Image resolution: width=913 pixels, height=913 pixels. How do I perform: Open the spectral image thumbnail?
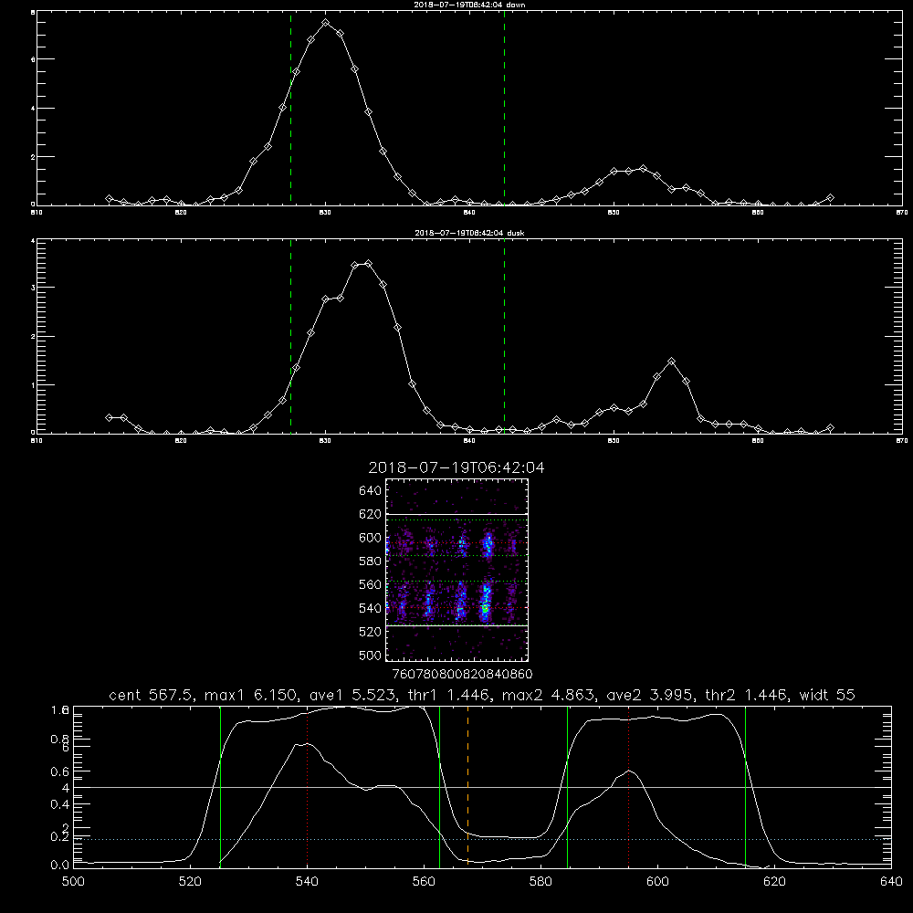(x=457, y=570)
